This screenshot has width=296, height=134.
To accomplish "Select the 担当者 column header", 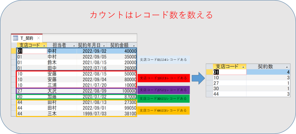I will coord(62,45).
